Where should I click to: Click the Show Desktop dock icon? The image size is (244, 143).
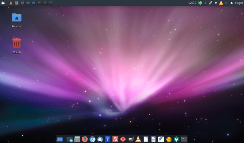pyautogui.click(x=60, y=139)
